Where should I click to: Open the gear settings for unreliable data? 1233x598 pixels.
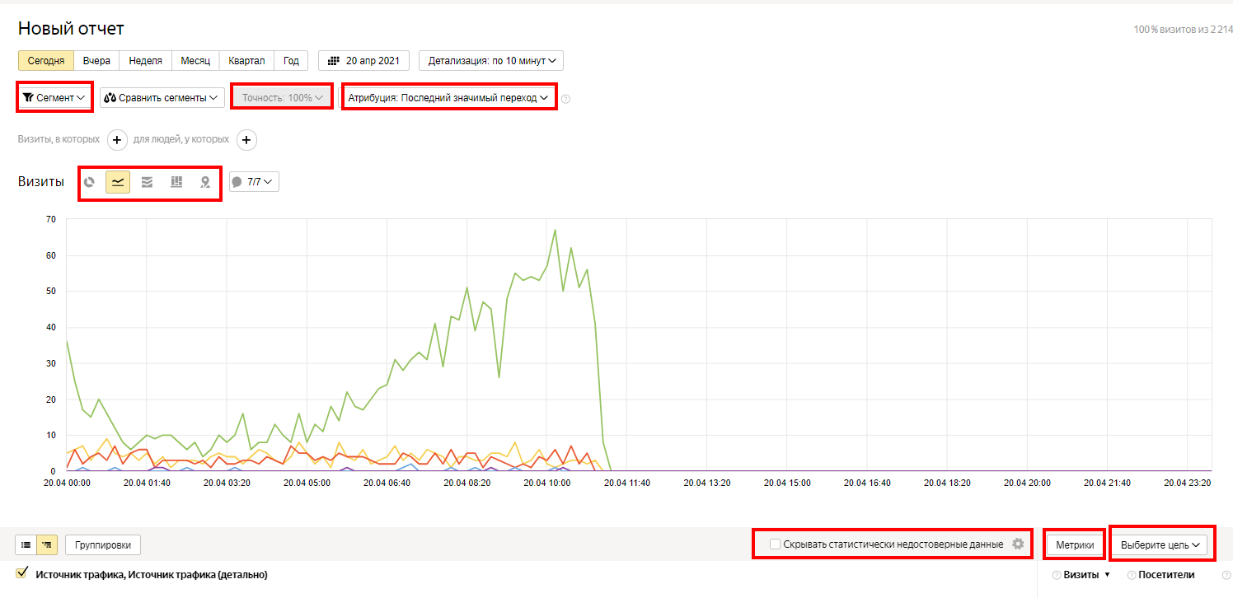pos(1018,544)
